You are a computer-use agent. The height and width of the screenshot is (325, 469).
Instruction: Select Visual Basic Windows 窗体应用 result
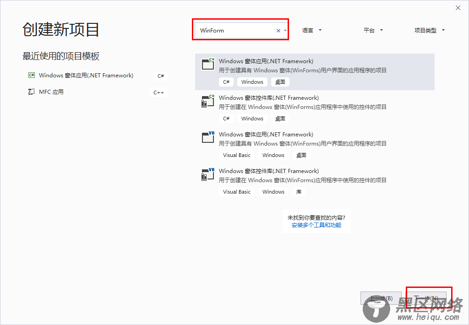point(315,145)
